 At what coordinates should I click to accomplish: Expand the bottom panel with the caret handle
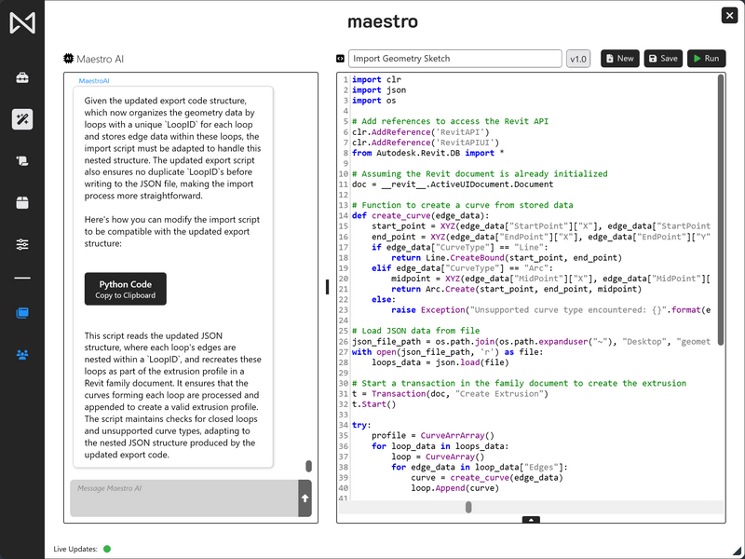531,519
